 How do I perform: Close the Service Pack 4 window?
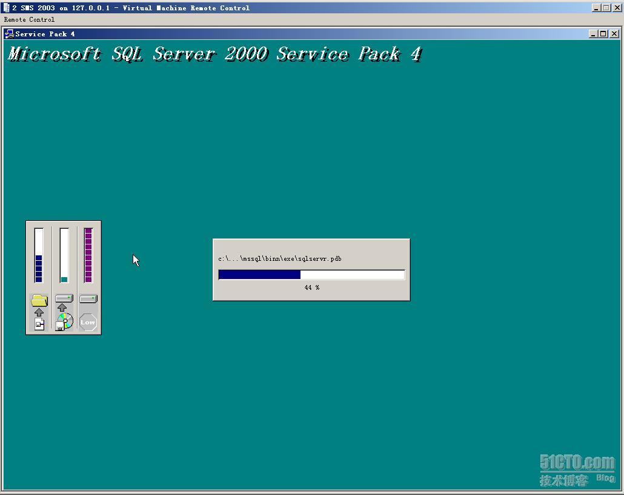click(x=614, y=34)
